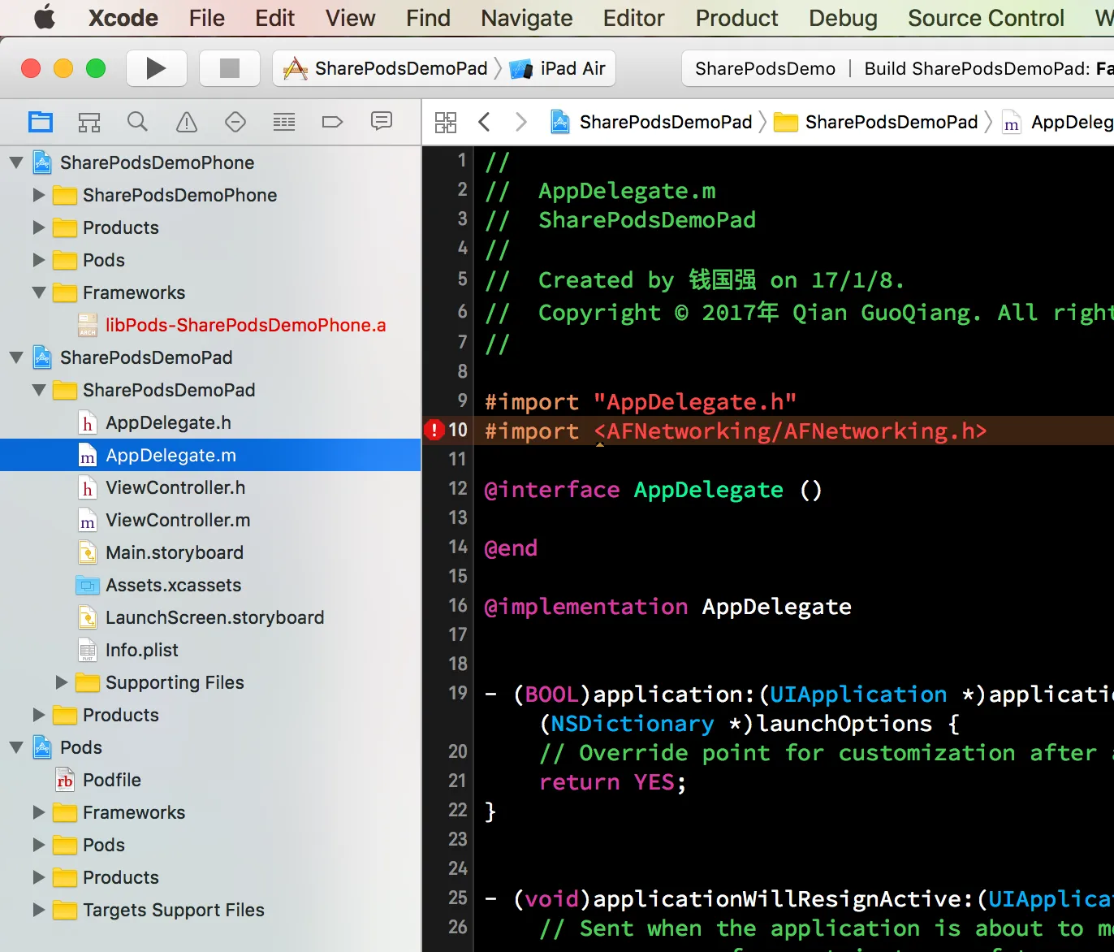
Task: Open the Product menu
Action: pyautogui.click(x=737, y=18)
